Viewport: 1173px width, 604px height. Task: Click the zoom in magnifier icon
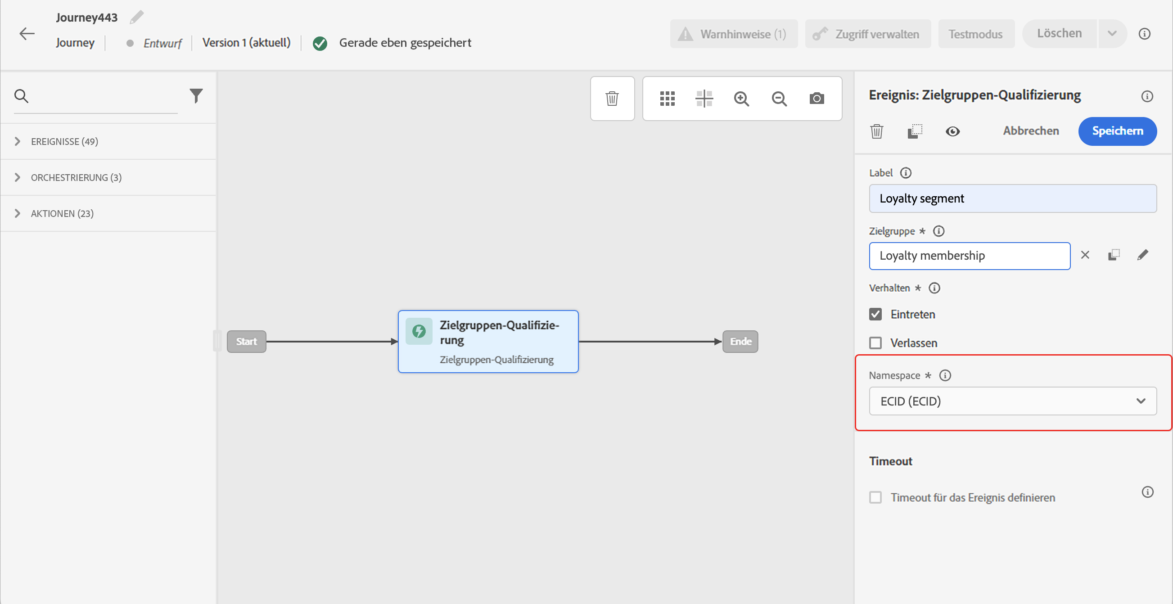click(x=741, y=98)
